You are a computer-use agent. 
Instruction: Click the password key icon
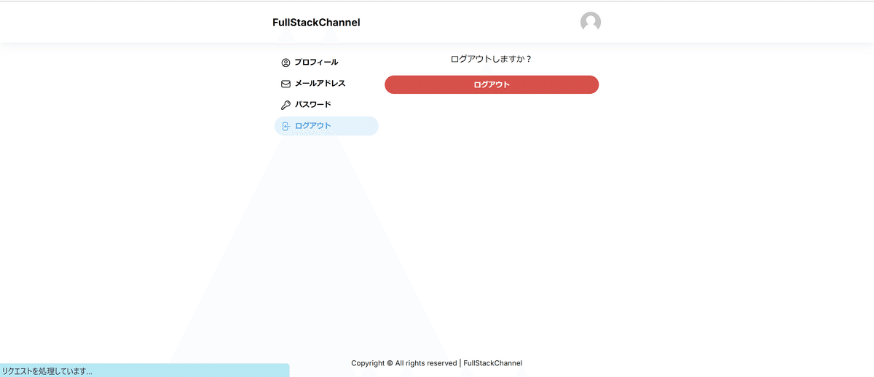(x=286, y=105)
